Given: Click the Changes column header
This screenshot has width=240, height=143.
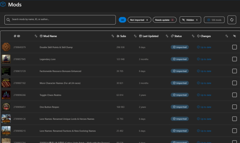Looking at the screenshot, I should [204, 36].
